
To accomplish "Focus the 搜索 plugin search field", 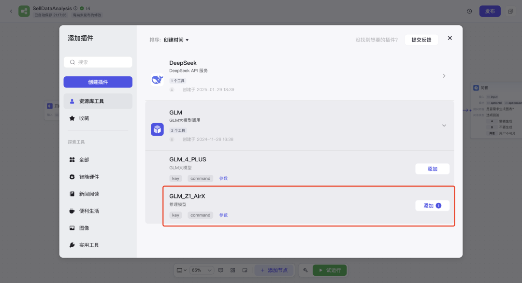I will coord(98,62).
